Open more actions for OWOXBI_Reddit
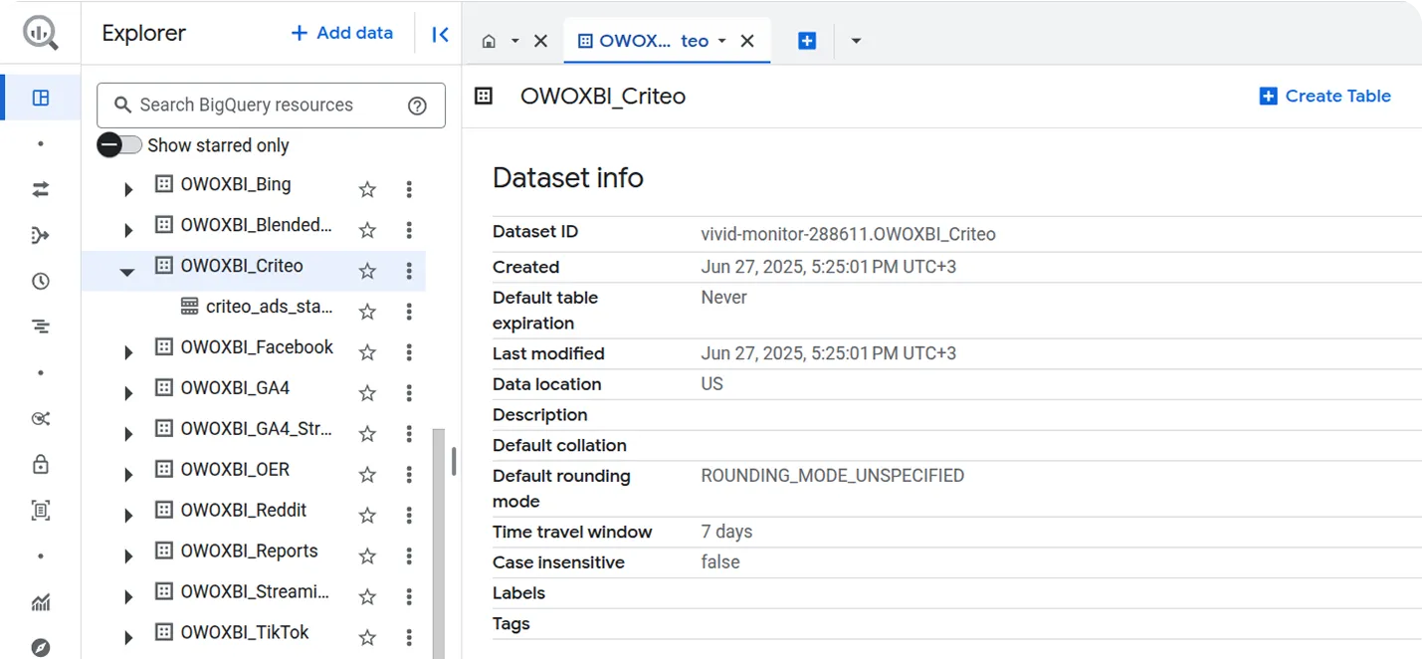 409,516
